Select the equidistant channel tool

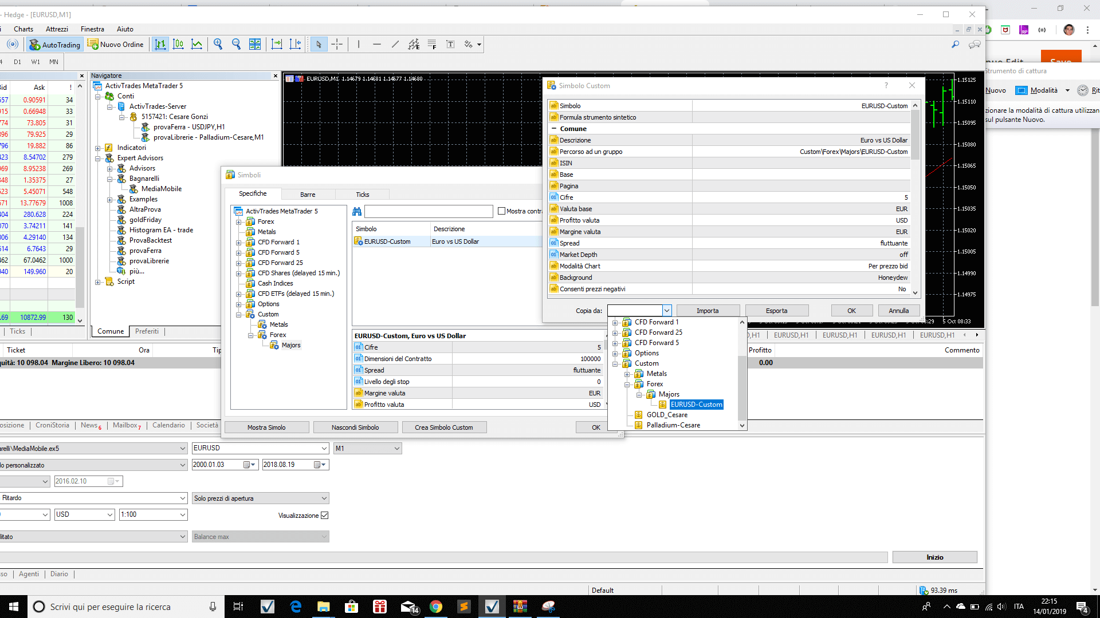[x=414, y=45]
